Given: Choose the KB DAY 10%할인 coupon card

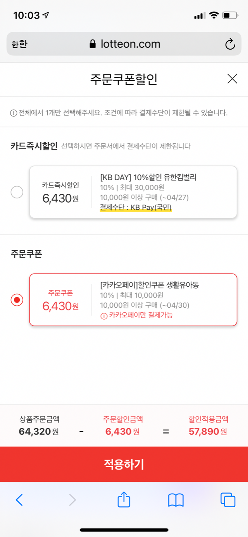Looking at the screenshot, I should pos(133,192).
